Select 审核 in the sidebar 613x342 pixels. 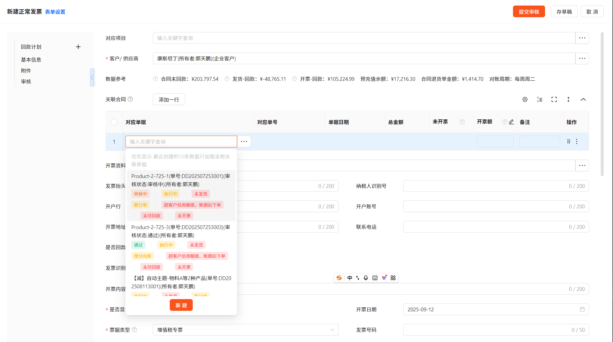(x=26, y=82)
